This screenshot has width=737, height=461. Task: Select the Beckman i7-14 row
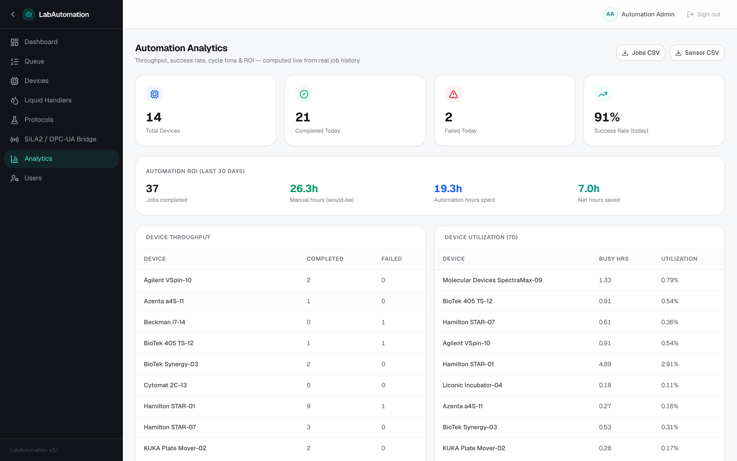[280, 322]
